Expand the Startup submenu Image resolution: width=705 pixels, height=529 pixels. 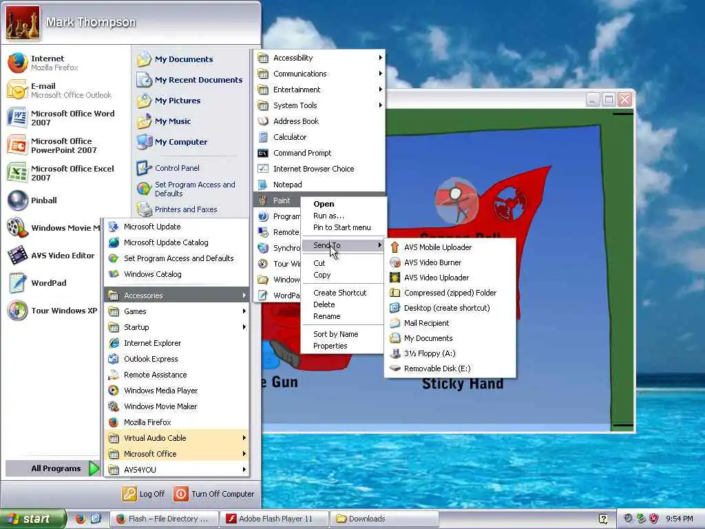(x=177, y=327)
